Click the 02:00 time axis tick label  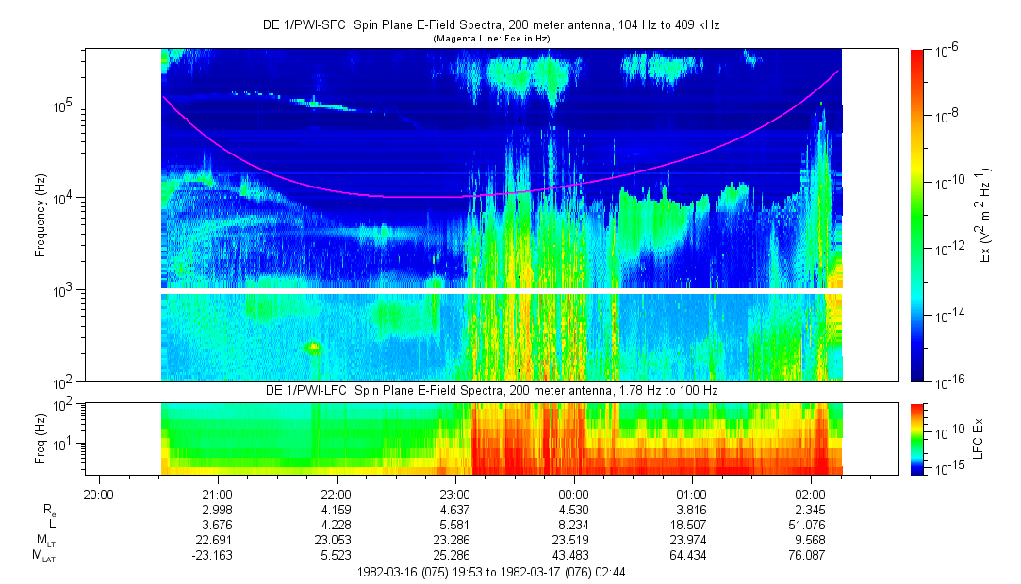[811, 494]
